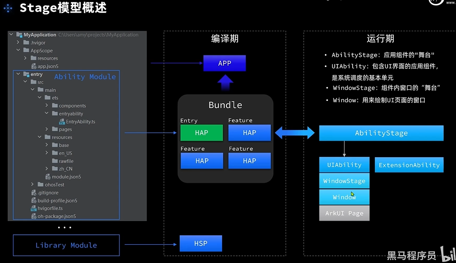Click the entryability folder icon
The height and width of the screenshot is (263, 456).
55,113
